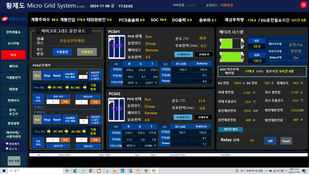Click the SOC battery level icon

coord(232,43)
